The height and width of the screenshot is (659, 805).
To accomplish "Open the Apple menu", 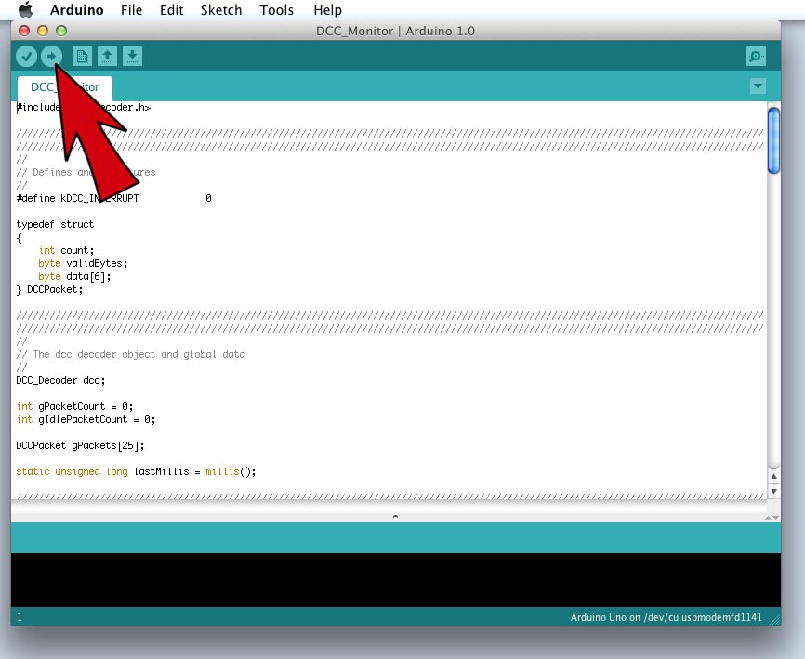I will [26, 10].
